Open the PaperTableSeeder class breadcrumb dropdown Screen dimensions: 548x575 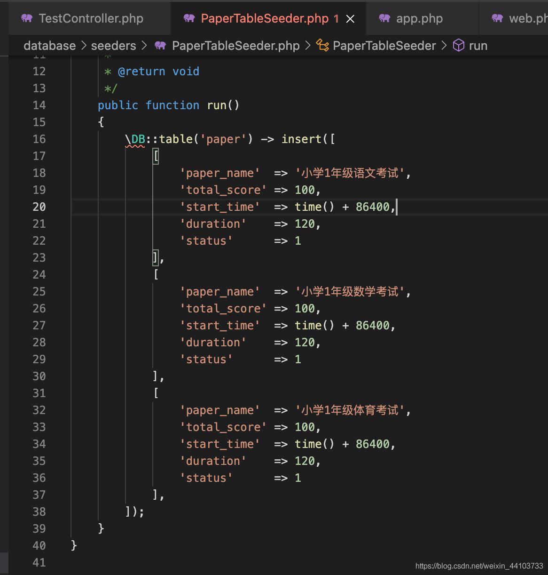click(384, 46)
